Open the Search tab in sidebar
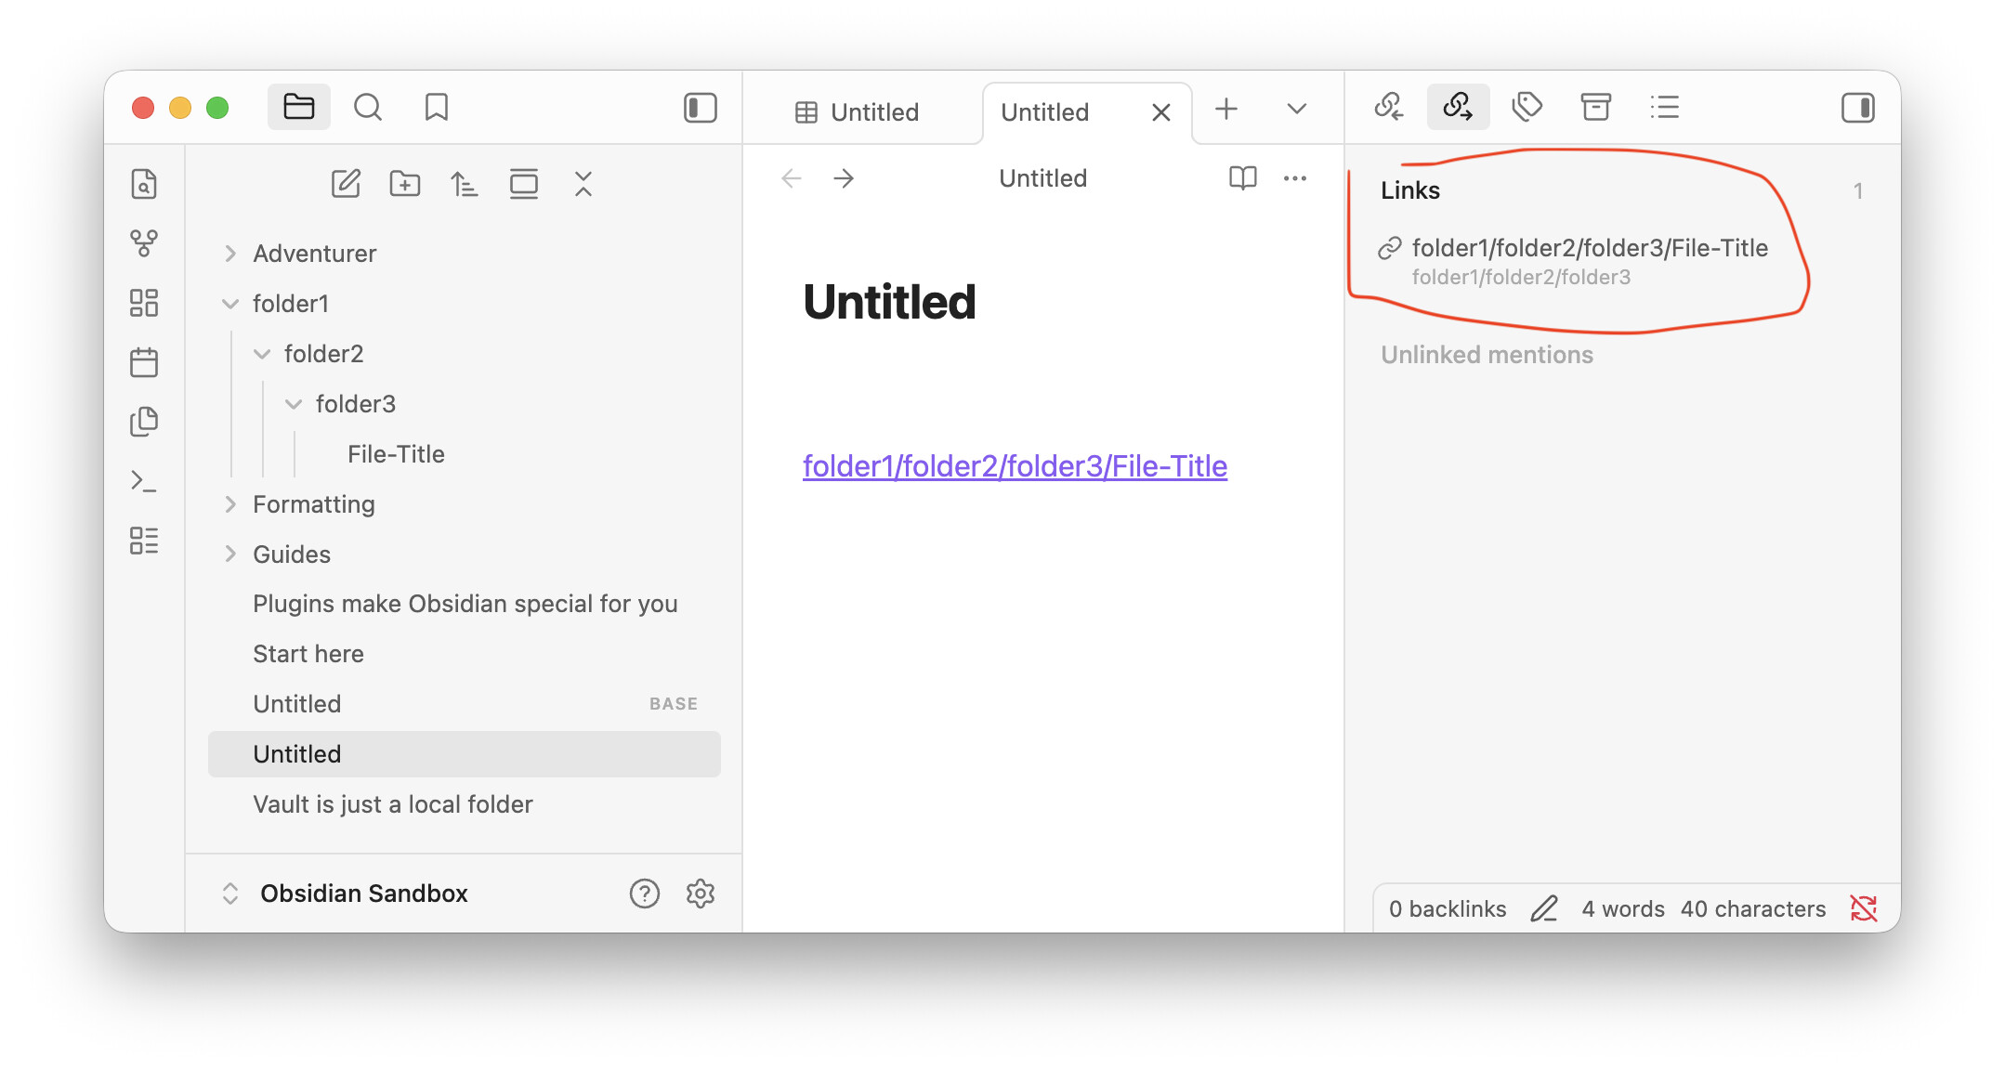 coord(368,108)
